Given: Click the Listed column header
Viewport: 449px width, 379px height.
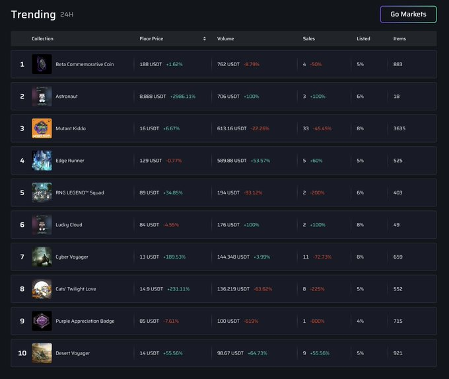Looking at the screenshot, I should click(x=363, y=39).
